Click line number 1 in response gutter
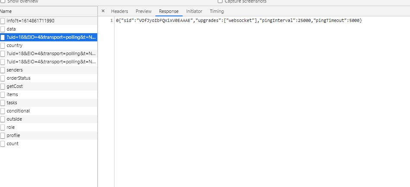This screenshot has height=187, width=410. tap(111, 21)
